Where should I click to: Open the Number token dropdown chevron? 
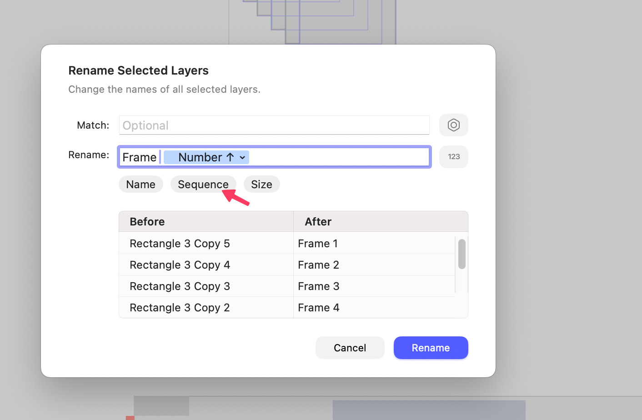[243, 157]
